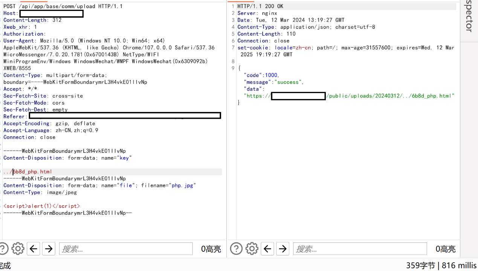The height and width of the screenshot is (271, 478).
Task: Click the "message":"success" JSON field
Action: coord(274,82)
